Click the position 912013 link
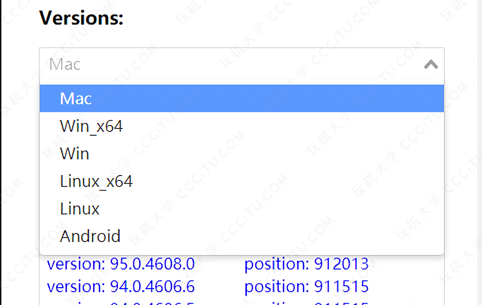Viewport: 482px width, 305px height. point(306,264)
